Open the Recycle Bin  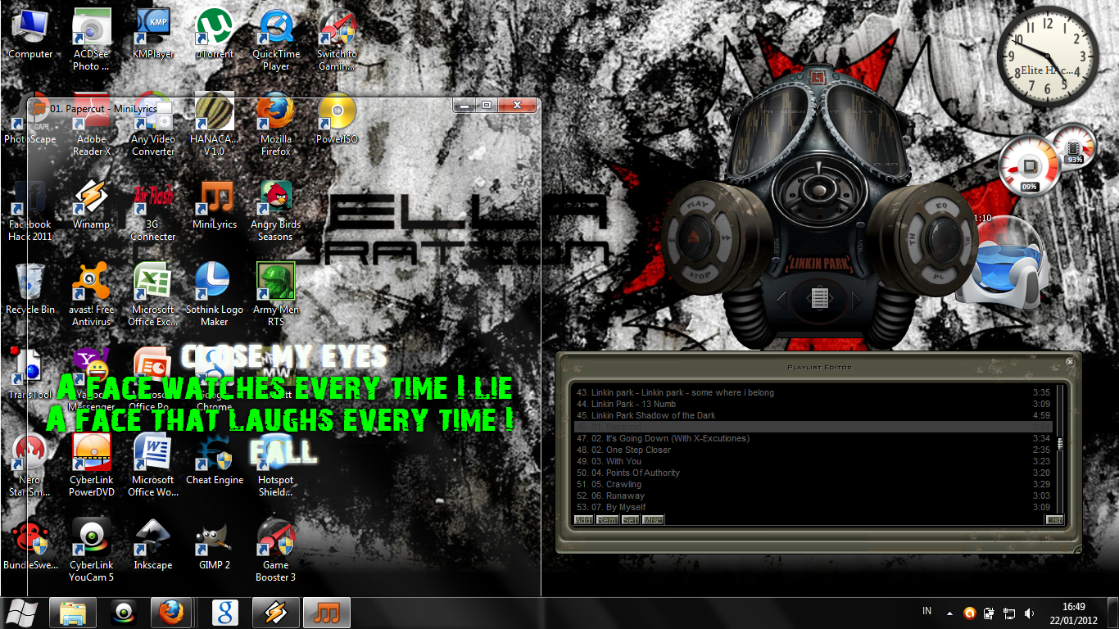tap(30, 289)
